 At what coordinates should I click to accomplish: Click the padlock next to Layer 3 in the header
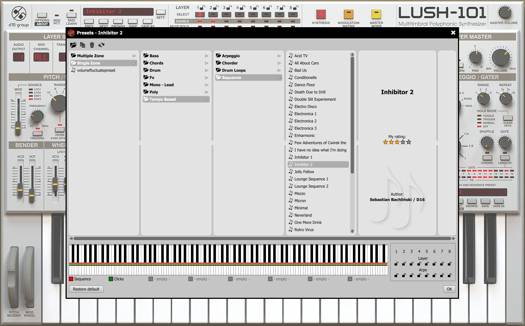tap(229, 7)
